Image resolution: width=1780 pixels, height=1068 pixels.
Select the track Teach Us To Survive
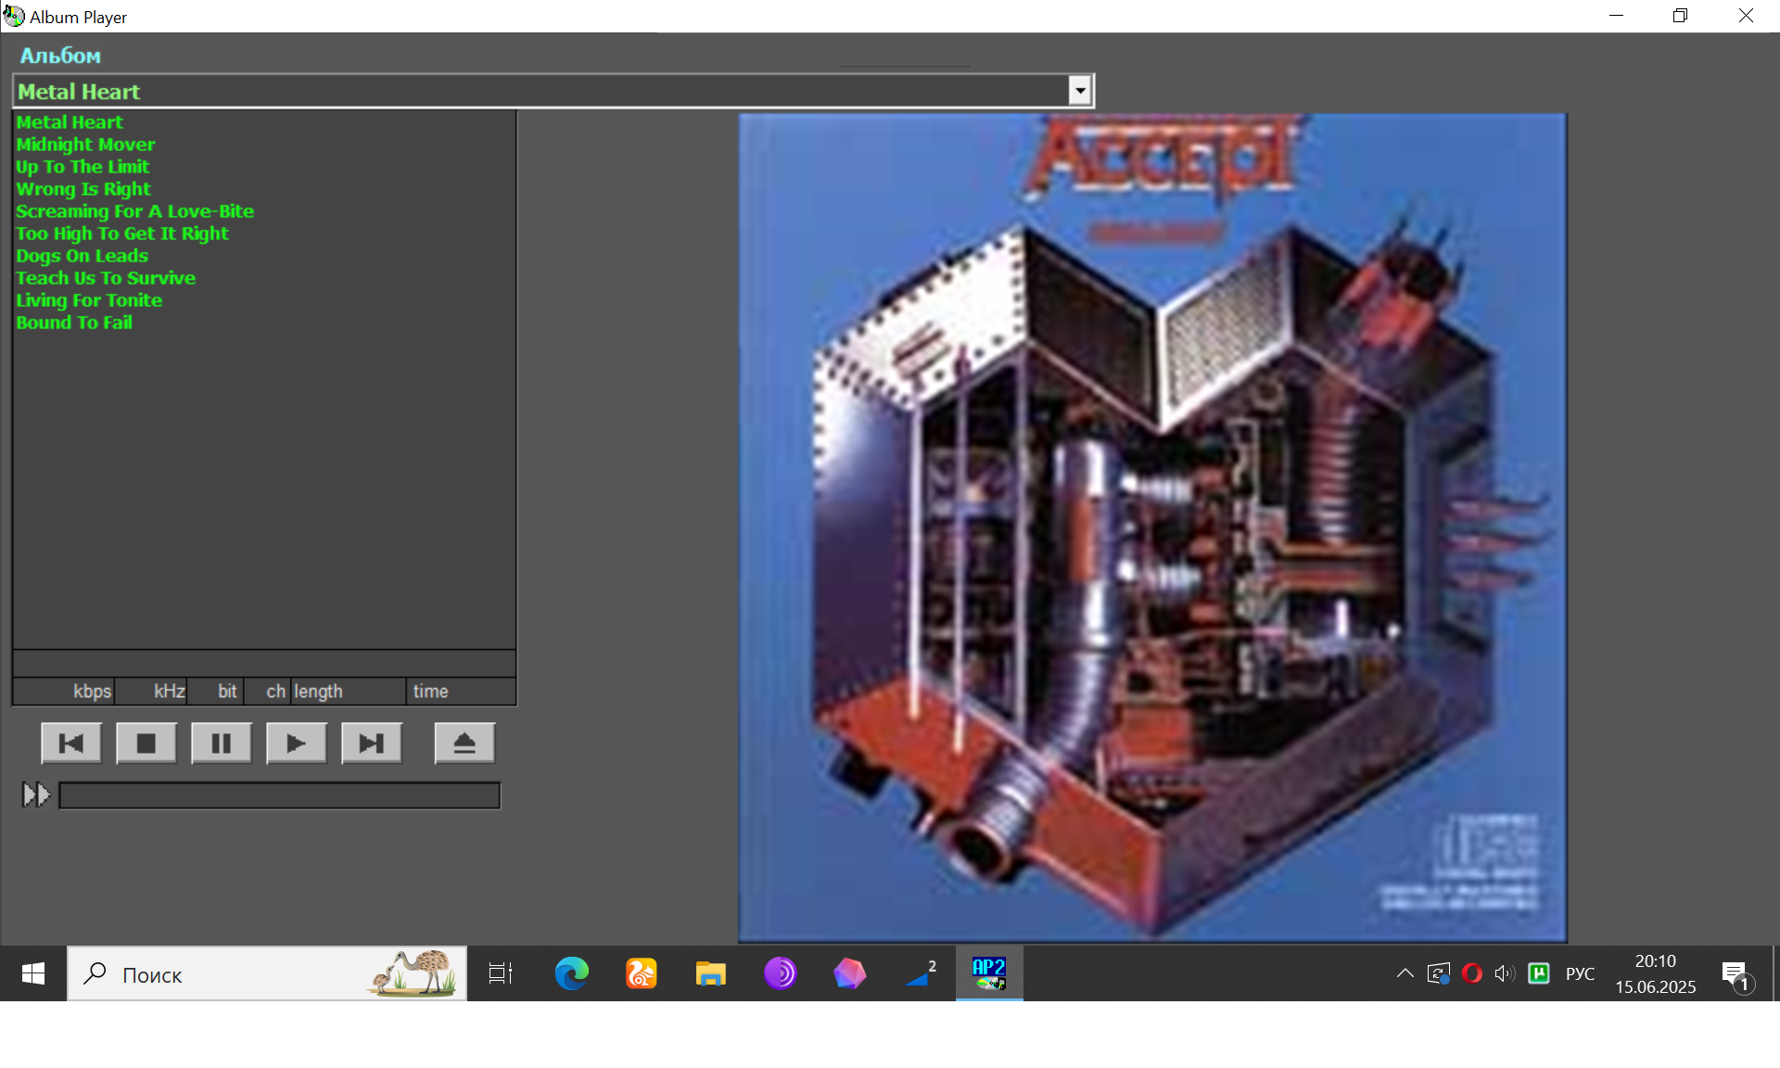pyautogui.click(x=106, y=278)
